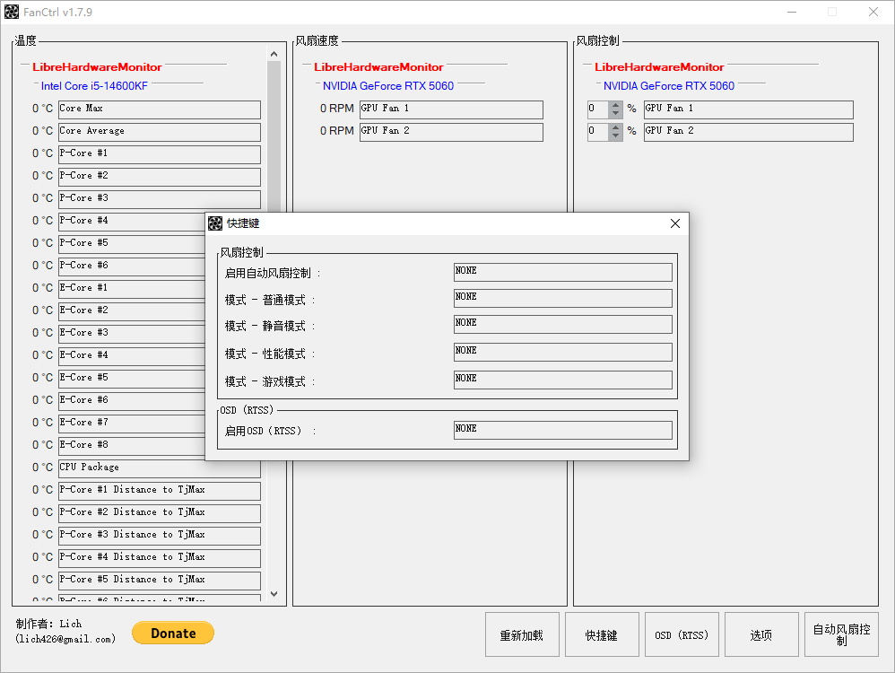This screenshot has width=895, height=673.
Task: Click the 启用自动风扇控制 hotkey field
Action: coord(562,272)
